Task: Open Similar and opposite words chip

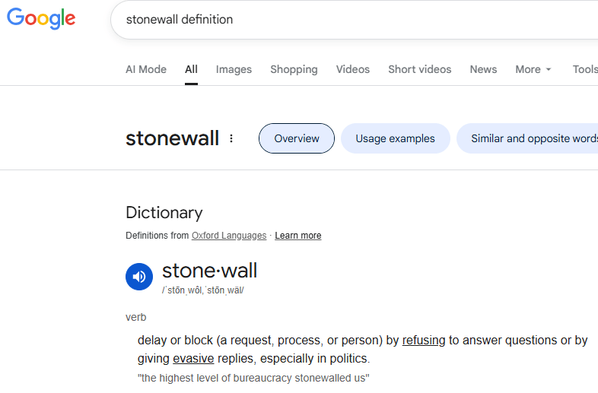Action: [533, 138]
